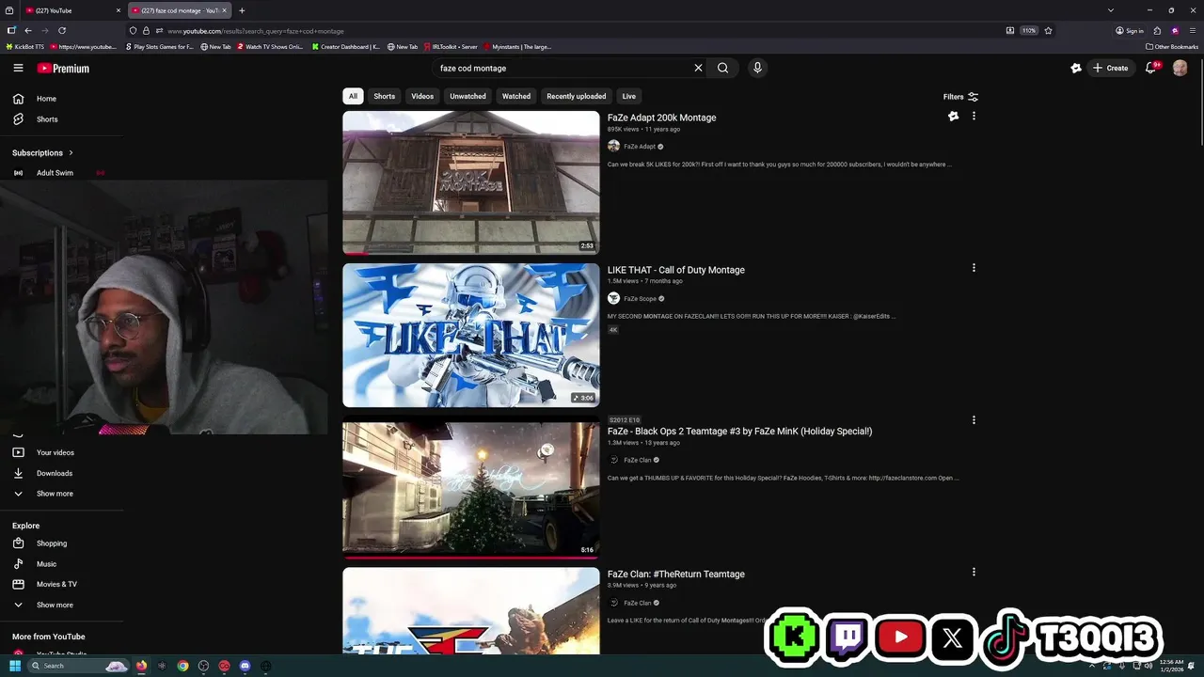Image resolution: width=1204 pixels, height=677 pixels.
Task: Select the Videos filter chip
Action: click(422, 96)
